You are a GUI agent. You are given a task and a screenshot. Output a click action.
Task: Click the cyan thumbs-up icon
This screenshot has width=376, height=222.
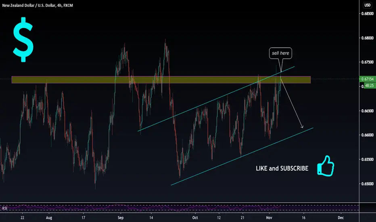(x=326, y=166)
